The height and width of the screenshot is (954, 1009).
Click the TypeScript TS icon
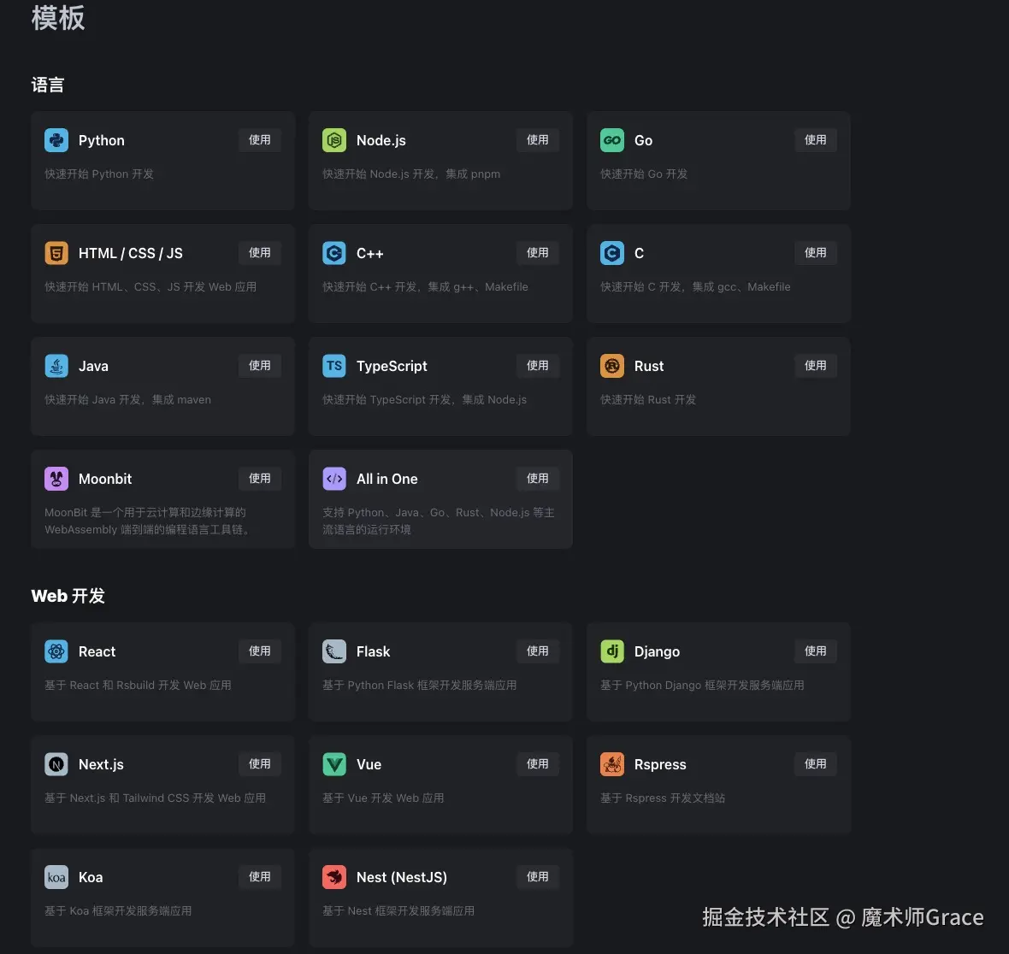tap(334, 366)
